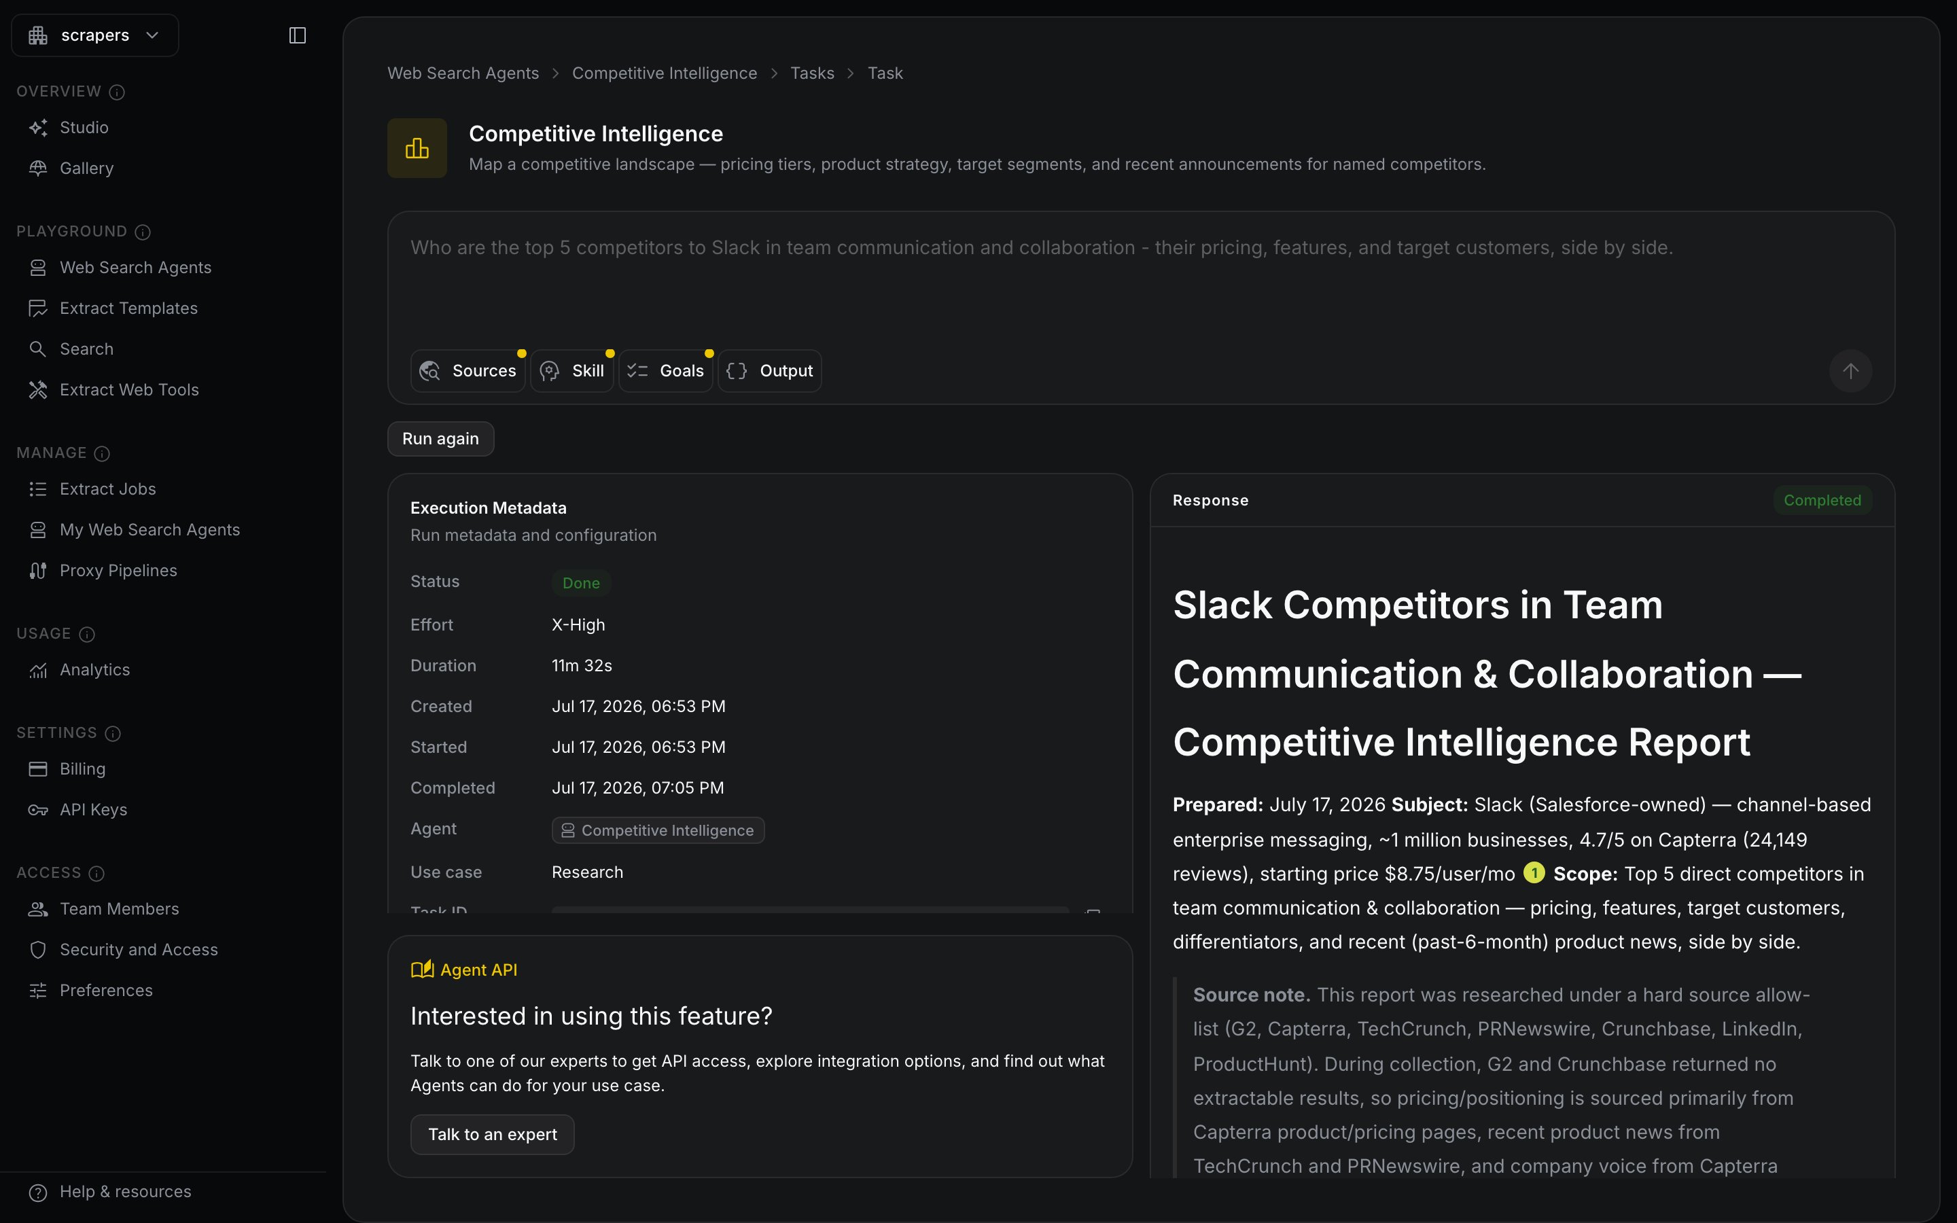The image size is (1957, 1223).
Task: Click the Done status badge
Action: 580,582
